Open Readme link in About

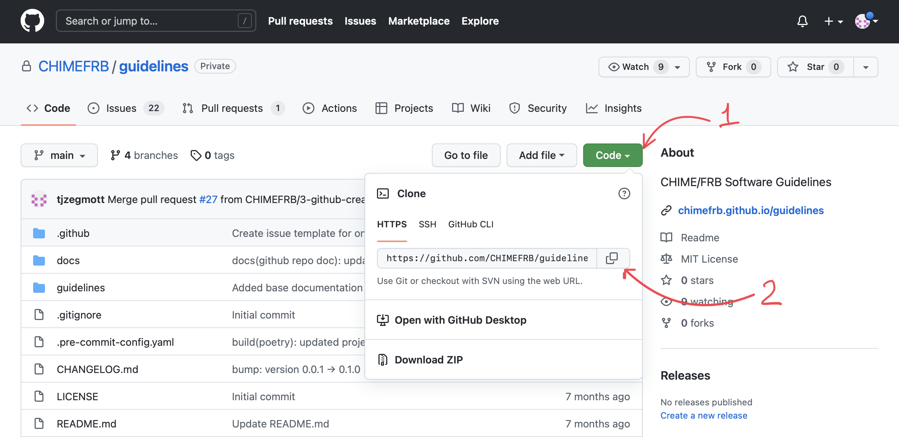(700, 238)
